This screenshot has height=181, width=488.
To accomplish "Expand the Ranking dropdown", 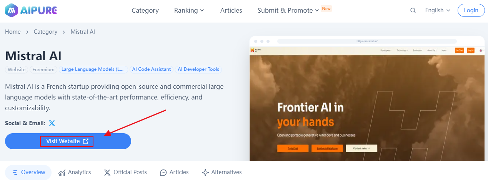I will coord(189,10).
